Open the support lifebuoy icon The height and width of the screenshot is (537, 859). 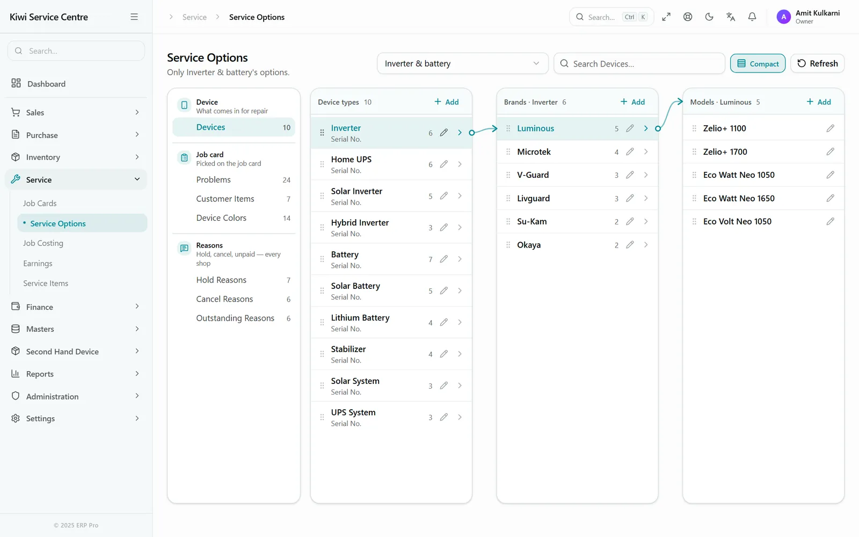point(688,17)
